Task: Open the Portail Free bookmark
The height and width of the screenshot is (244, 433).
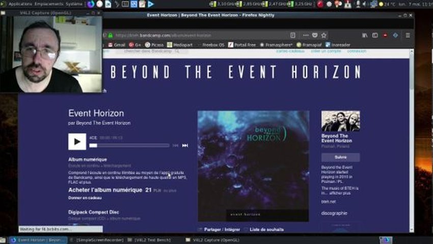Action: coord(242,45)
